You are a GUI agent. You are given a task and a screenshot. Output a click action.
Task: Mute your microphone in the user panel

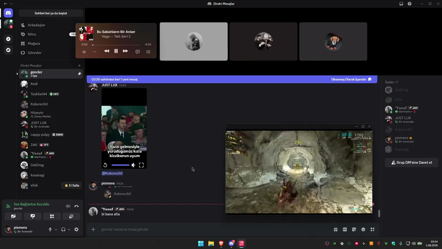50,229
